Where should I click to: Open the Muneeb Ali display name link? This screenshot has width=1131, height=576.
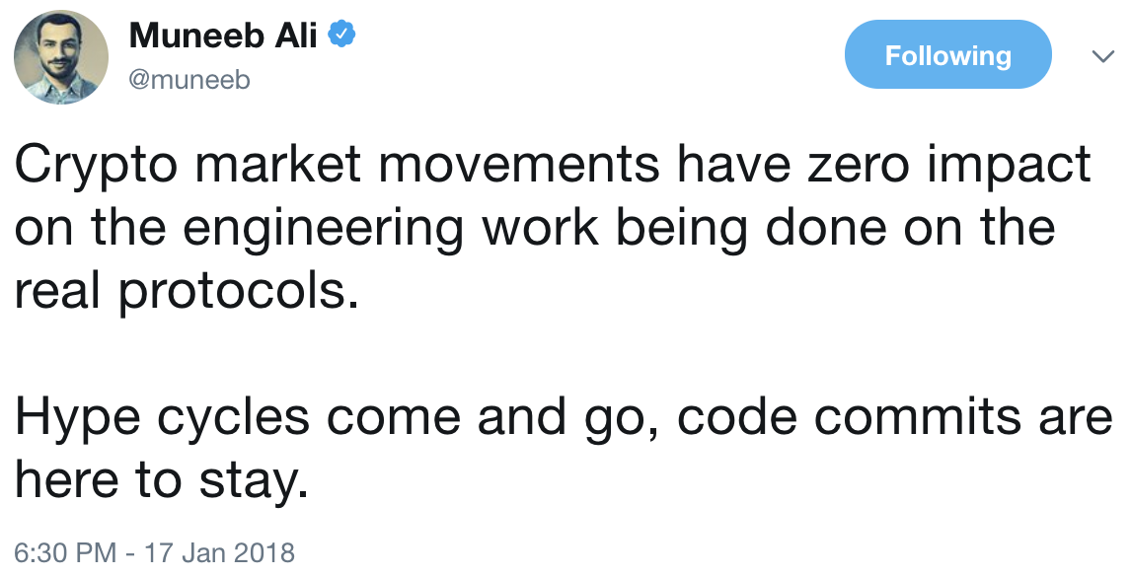tap(223, 36)
